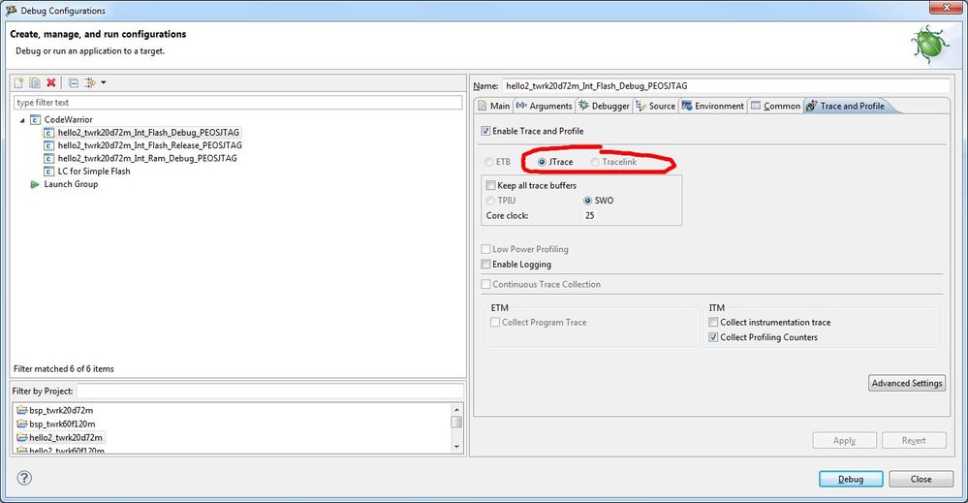Select hello2_twrk20d72m project in filter list
The width and height of the screenshot is (968, 503).
66,437
